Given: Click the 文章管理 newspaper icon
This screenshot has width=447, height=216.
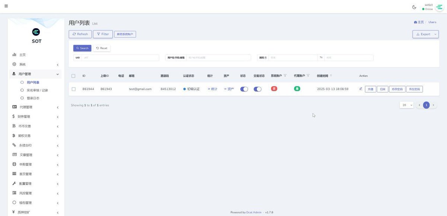Looking at the screenshot, I should (15, 155).
